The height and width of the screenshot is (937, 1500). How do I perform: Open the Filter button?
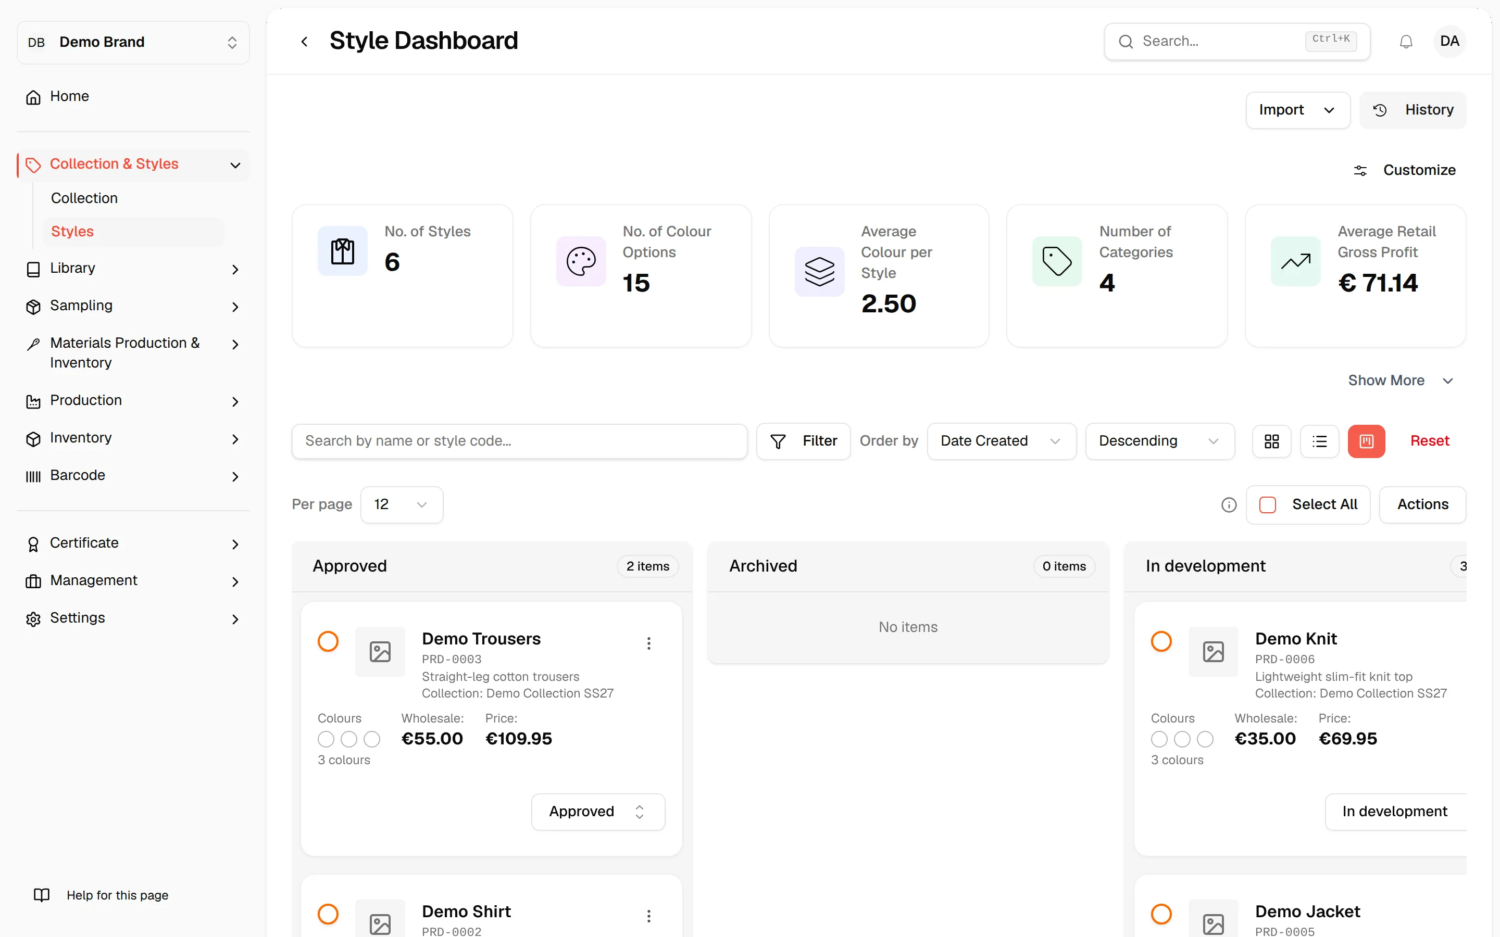pos(803,441)
